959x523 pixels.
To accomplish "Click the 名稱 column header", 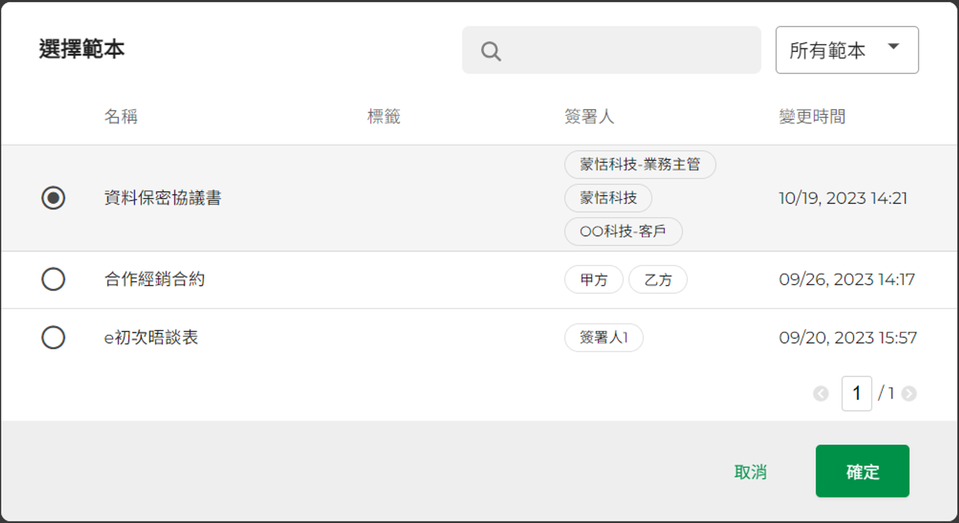I will click(121, 116).
